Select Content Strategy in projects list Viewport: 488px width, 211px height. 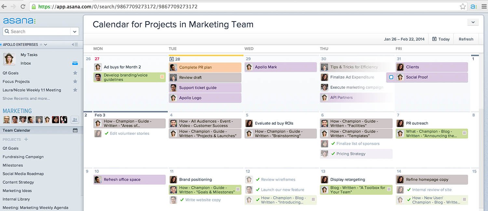pyautogui.click(x=18, y=182)
